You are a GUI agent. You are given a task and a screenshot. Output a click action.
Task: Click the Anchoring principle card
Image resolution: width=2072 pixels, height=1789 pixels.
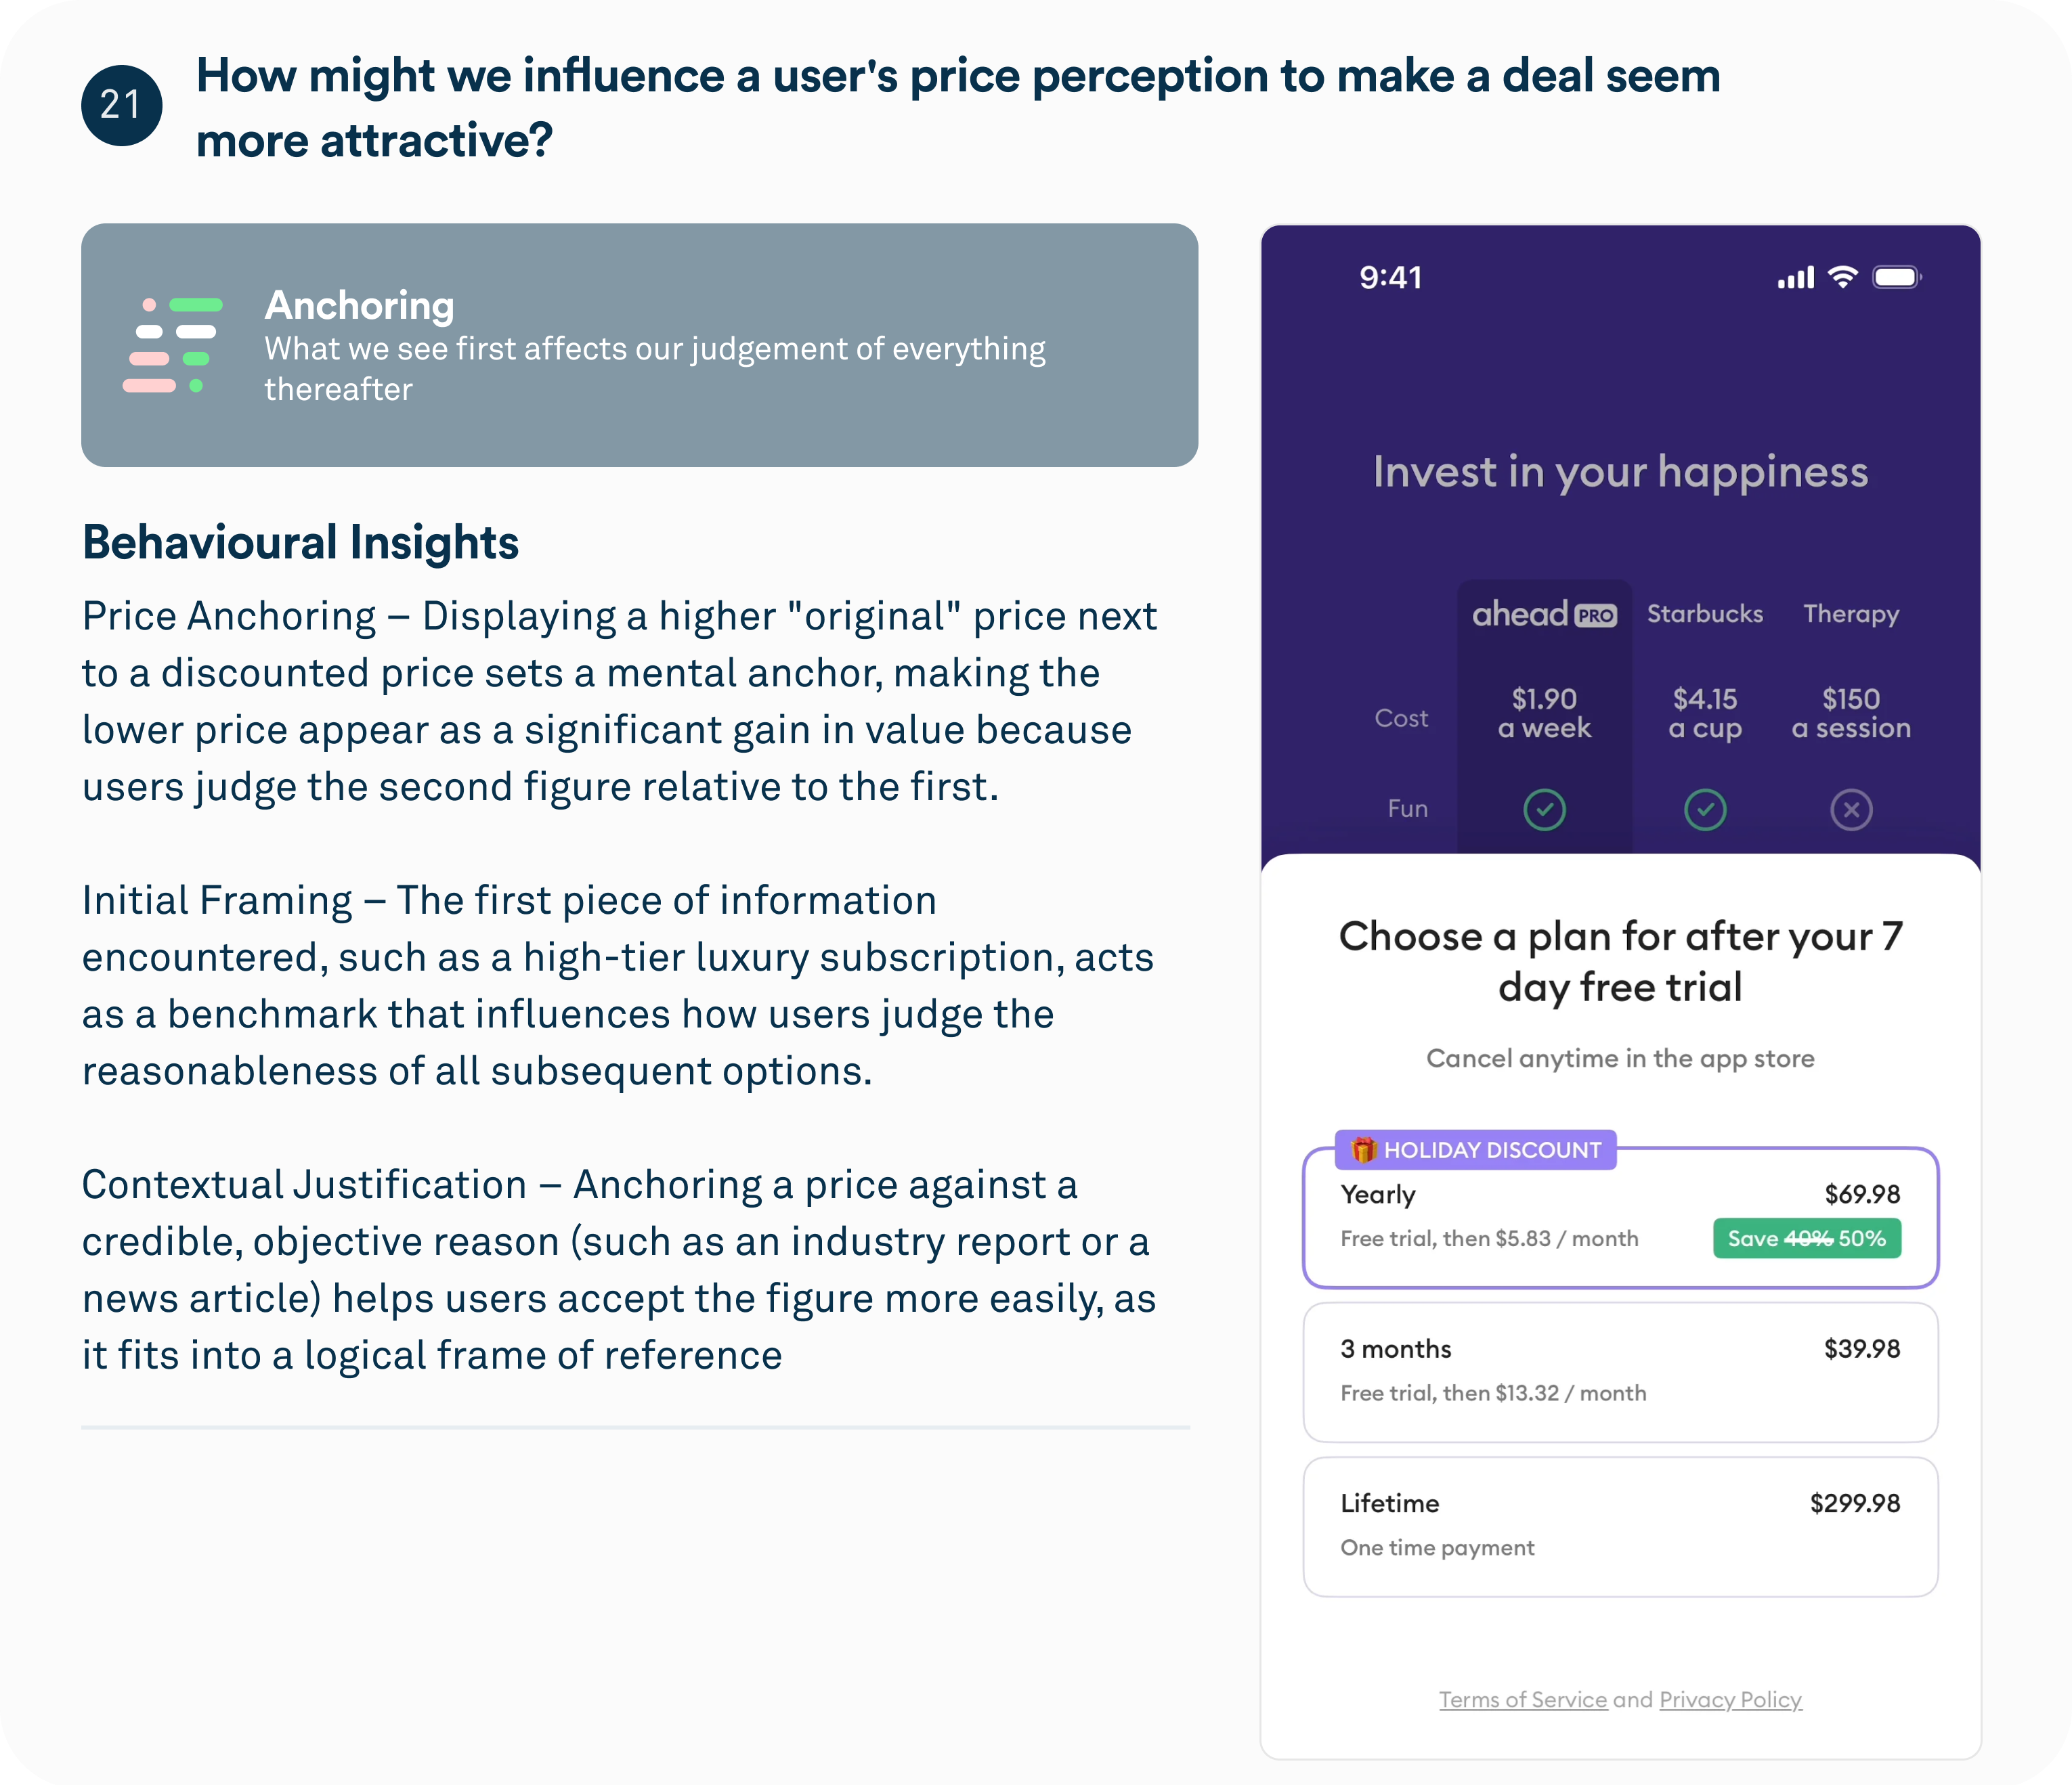pos(639,345)
